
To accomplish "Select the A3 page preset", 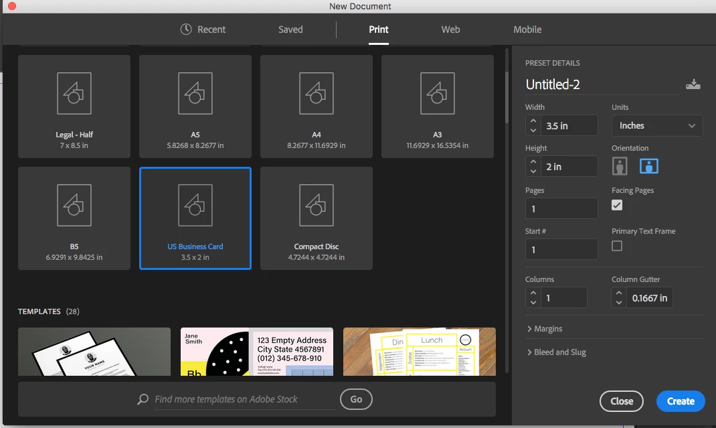I will tap(437, 106).
